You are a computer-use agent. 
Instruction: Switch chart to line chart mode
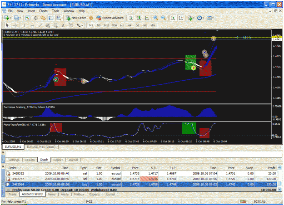[x=147, y=18]
